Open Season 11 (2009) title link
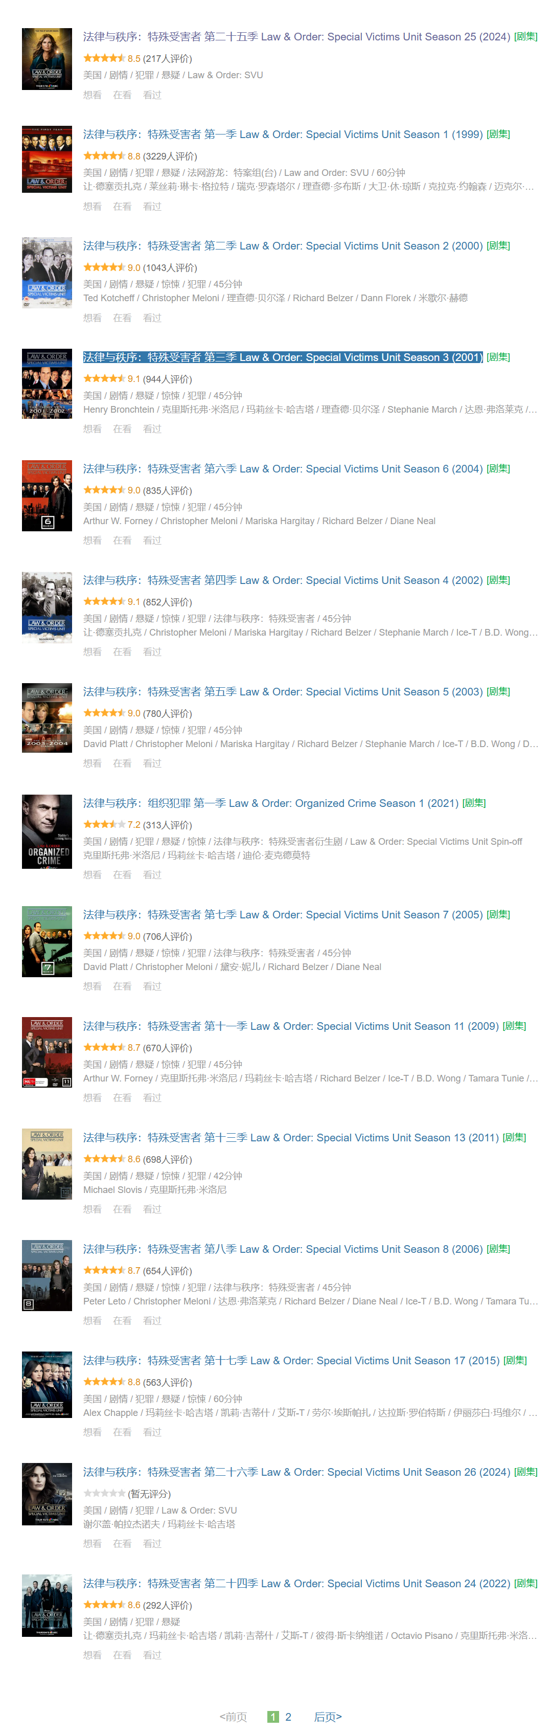The height and width of the screenshot is (1734, 550). click(291, 1026)
